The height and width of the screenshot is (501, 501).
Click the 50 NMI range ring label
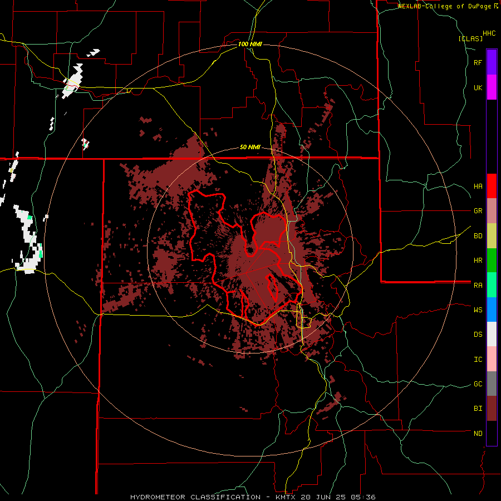(250, 148)
